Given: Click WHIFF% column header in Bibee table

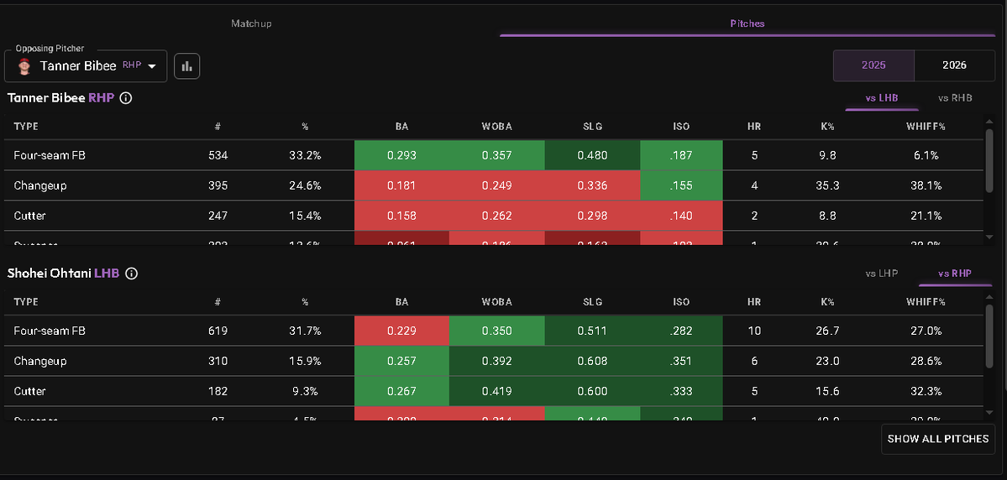Looking at the screenshot, I should pos(926,127).
